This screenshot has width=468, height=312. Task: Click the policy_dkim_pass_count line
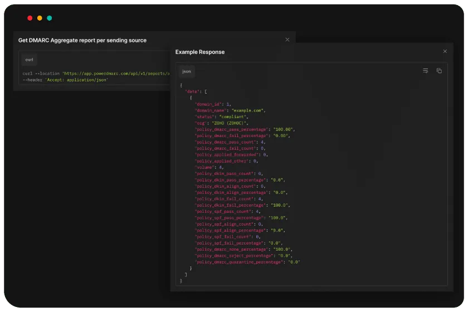(x=229, y=173)
